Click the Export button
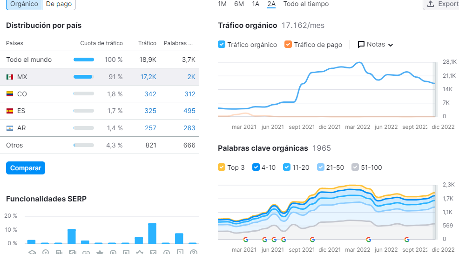Screen dimensions: 459x254 [x=441, y=4]
